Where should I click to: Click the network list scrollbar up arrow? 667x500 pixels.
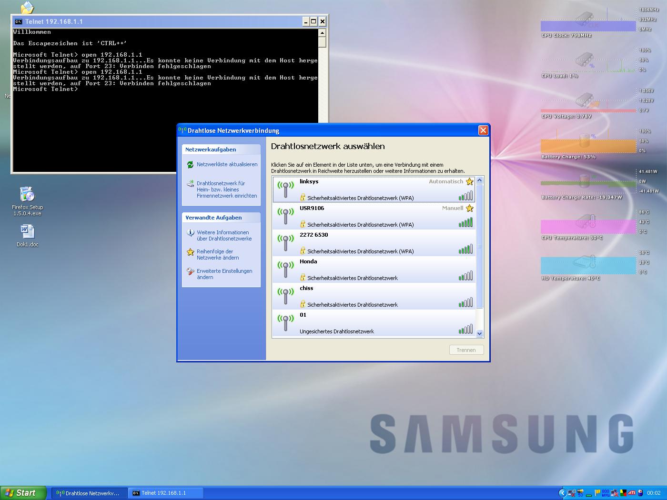pos(479,180)
